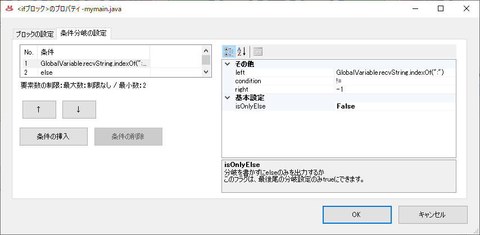
Task: Click the Categorized view icon in property grid
Action: coord(229,51)
